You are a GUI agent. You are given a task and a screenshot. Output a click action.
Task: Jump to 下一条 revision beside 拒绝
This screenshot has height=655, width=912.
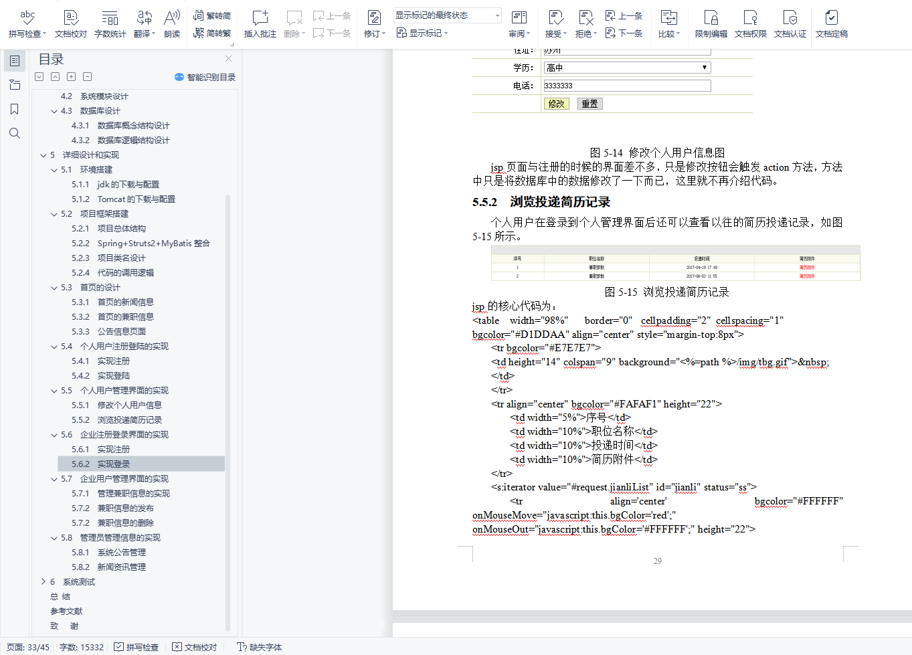click(624, 33)
